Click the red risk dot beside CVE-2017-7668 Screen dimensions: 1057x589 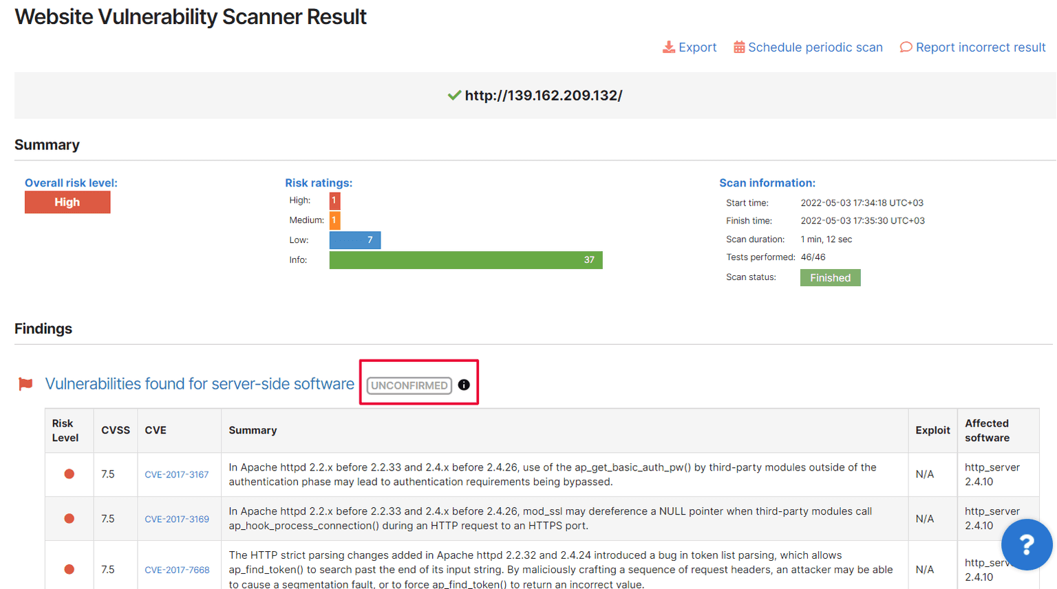(x=69, y=569)
